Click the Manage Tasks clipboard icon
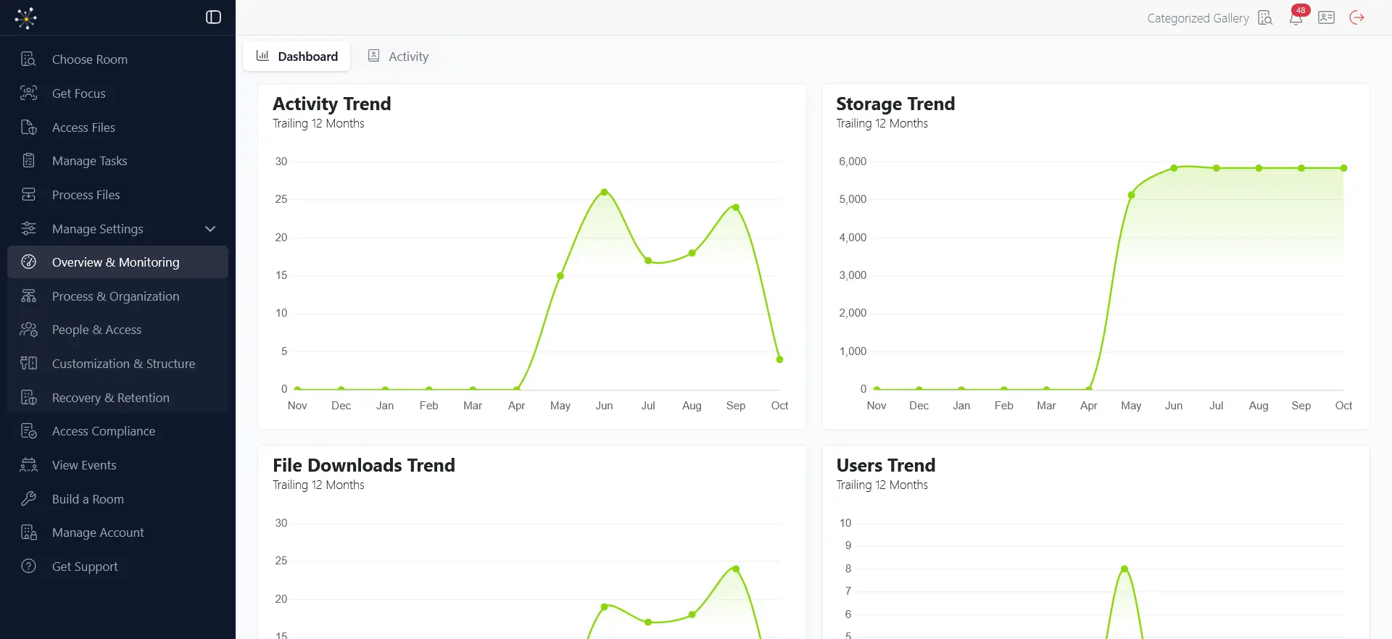Image resolution: width=1392 pixels, height=639 pixels. 28,161
